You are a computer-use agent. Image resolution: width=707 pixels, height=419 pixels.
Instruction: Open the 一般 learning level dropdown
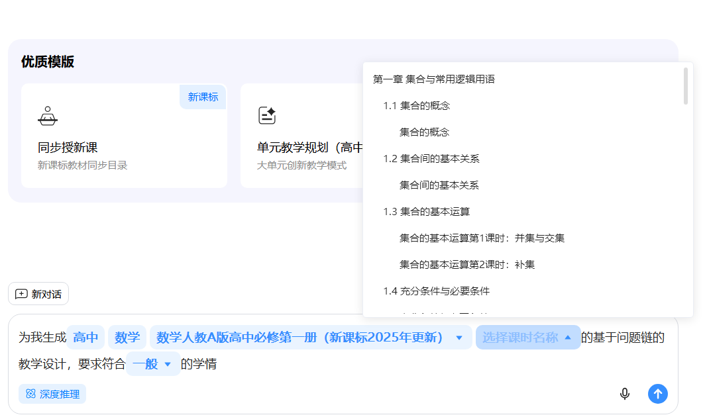pyautogui.click(x=153, y=364)
